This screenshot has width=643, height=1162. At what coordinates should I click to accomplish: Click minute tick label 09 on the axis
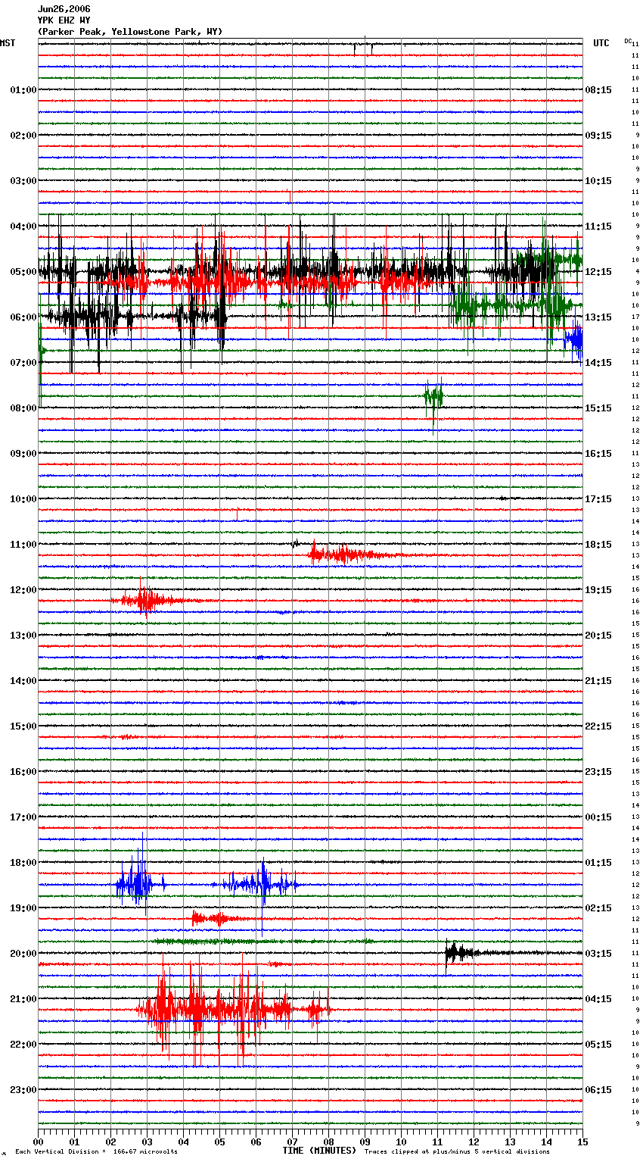tap(365, 1141)
